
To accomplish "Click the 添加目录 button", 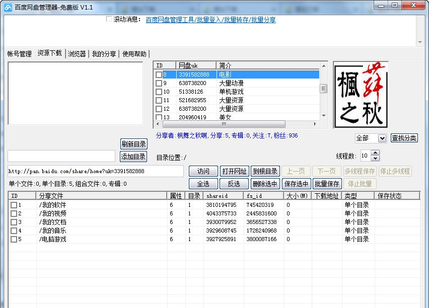I will pos(132,157).
